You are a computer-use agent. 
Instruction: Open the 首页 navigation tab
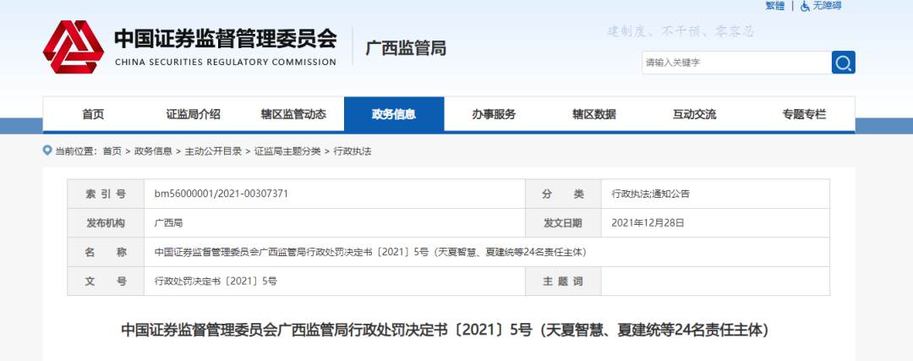[93, 114]
